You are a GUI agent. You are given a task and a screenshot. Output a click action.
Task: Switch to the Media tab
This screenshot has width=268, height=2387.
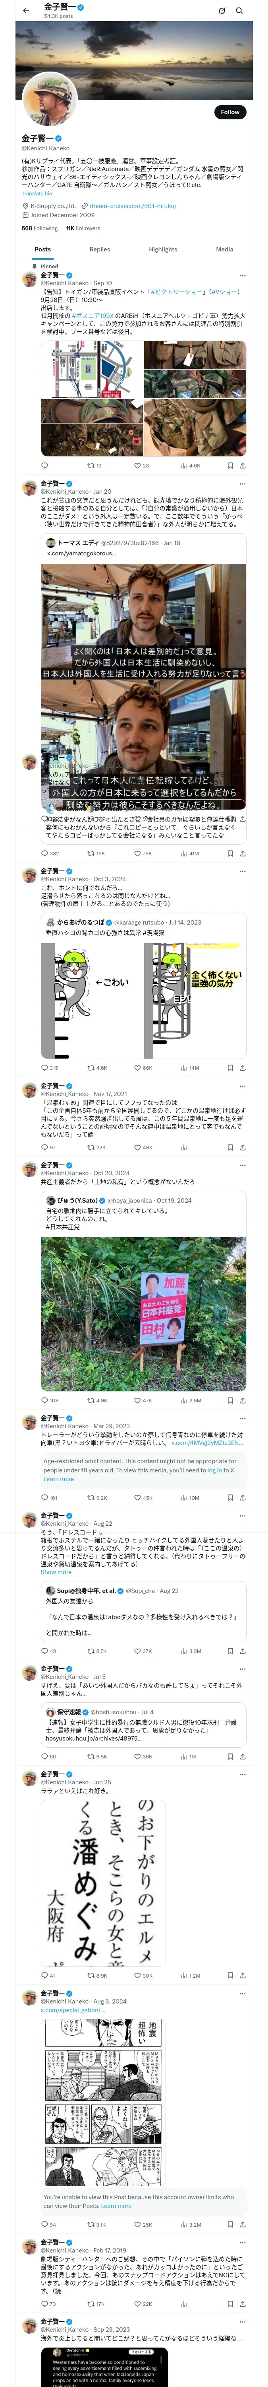(225, 249)
